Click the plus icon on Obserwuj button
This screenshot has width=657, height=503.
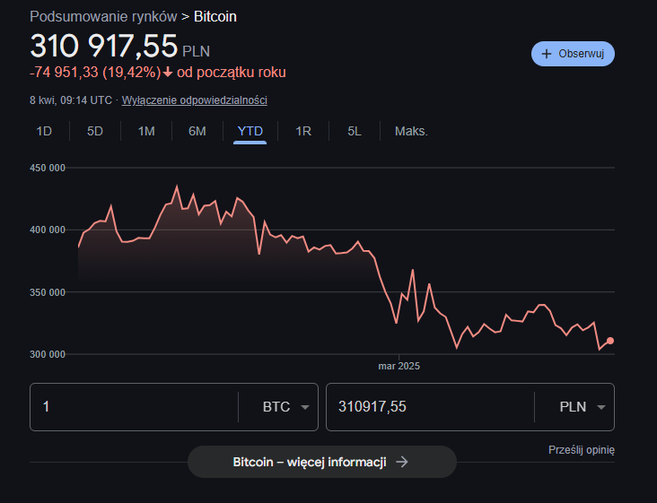(546, 54)
